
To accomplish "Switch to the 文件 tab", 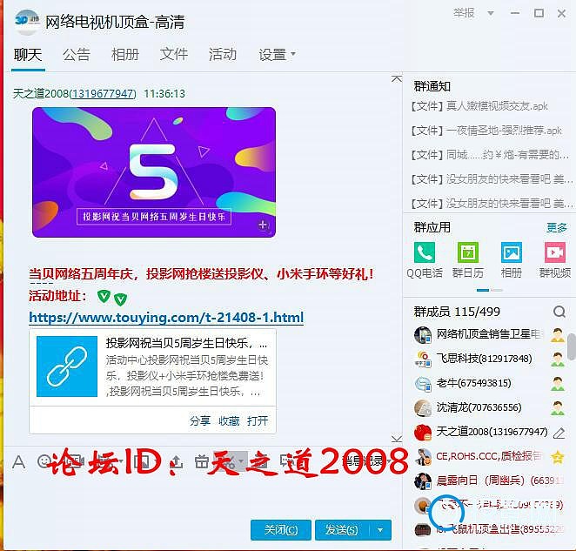I will pyautogui.click(x=174, y=54).
